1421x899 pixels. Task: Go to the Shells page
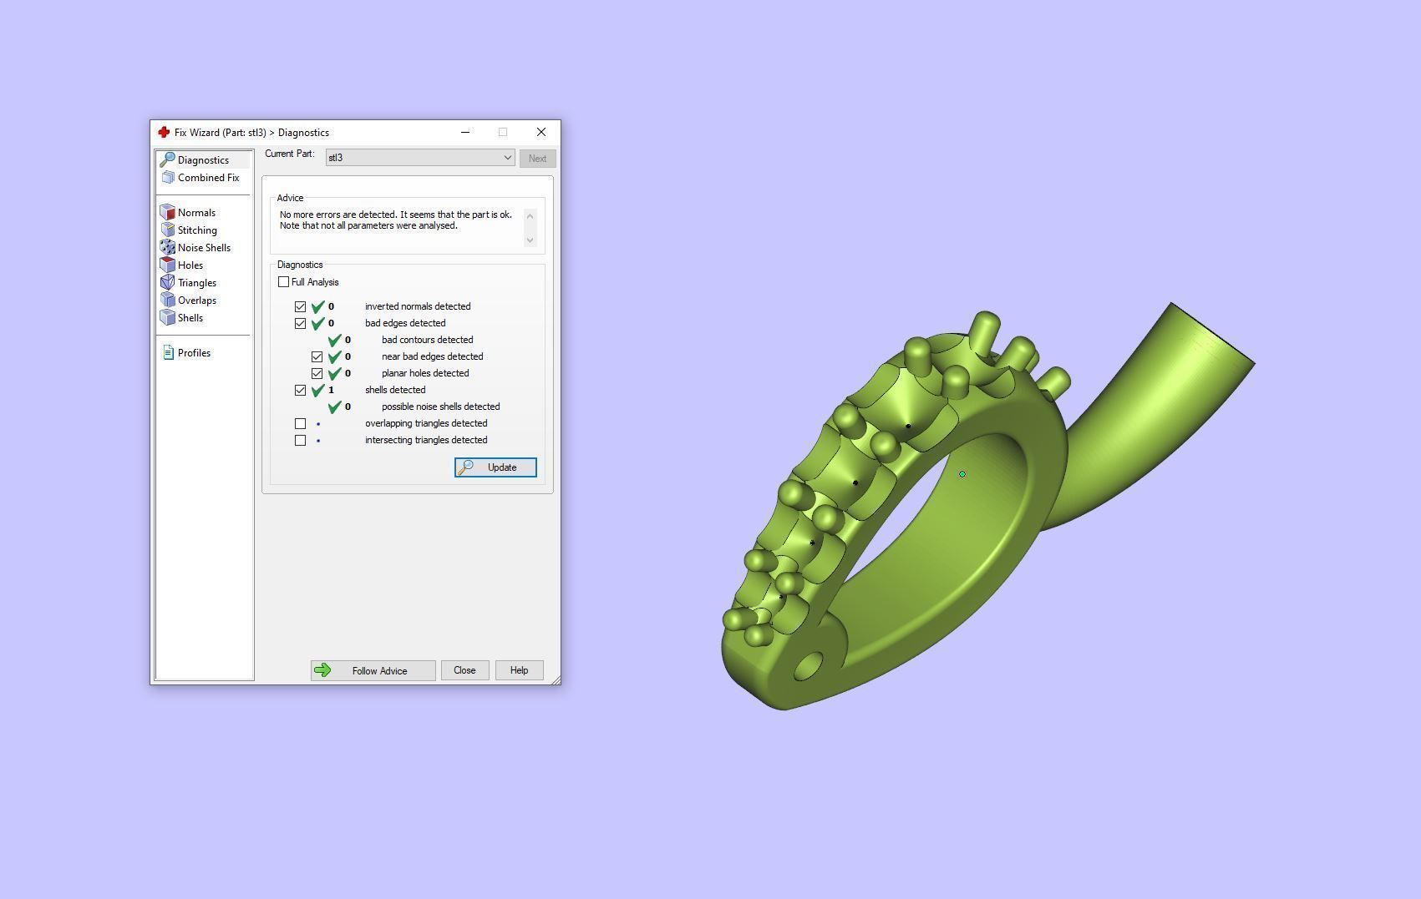click(190, 317)
